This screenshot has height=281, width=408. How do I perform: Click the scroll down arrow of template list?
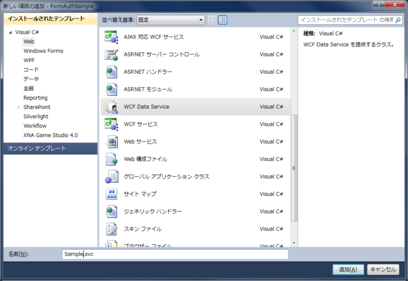(x=294, y=243)
